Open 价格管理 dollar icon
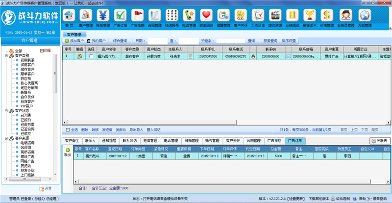 pyautogui.click(x=327, y=15)
